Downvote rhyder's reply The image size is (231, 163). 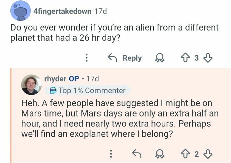pos(208,153)
